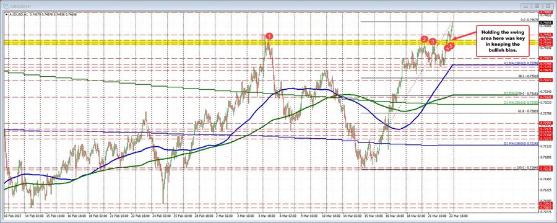Click the red price tag 0.72592
The width and height of the screenshot is (557, 223).
tap(546, 123)
